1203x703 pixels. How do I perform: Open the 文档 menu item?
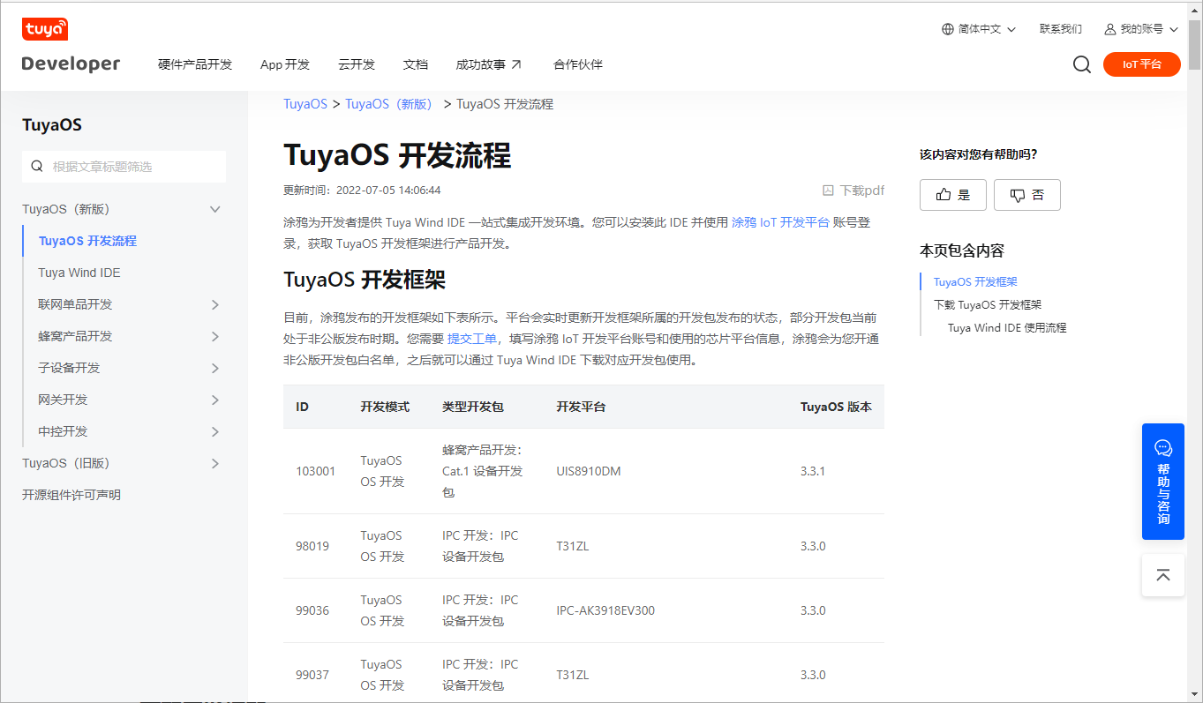[x=415, y=64]
